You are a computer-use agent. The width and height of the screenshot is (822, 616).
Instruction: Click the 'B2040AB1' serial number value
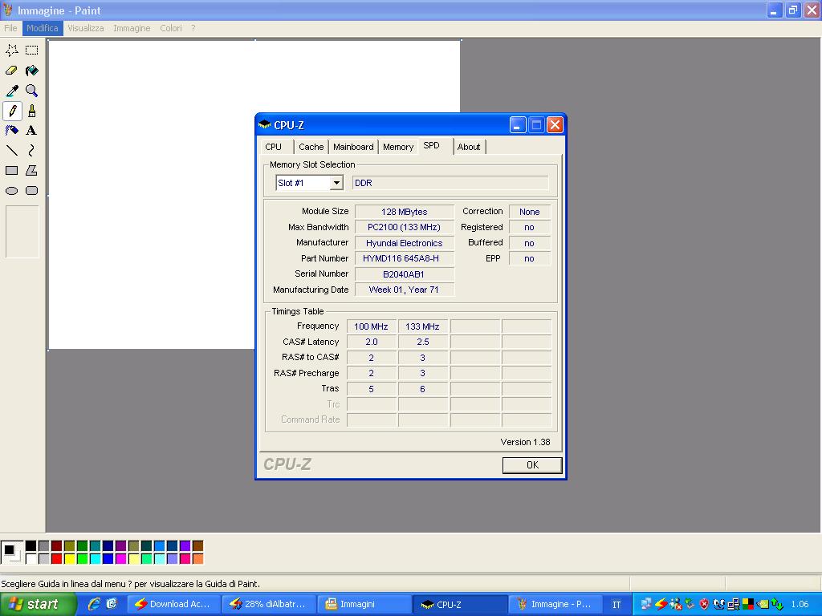pyautogui.click(x=405, y=274)
